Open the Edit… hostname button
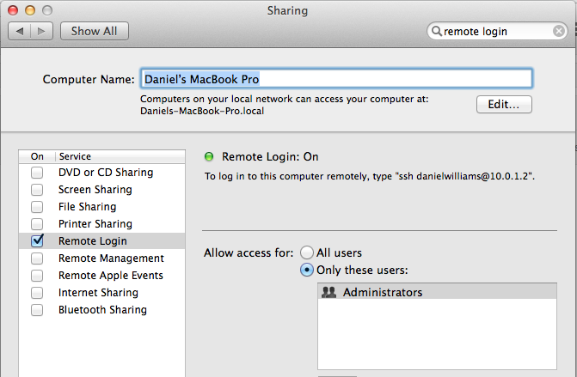The image size is (577, 377). click(x=504, y=105)
